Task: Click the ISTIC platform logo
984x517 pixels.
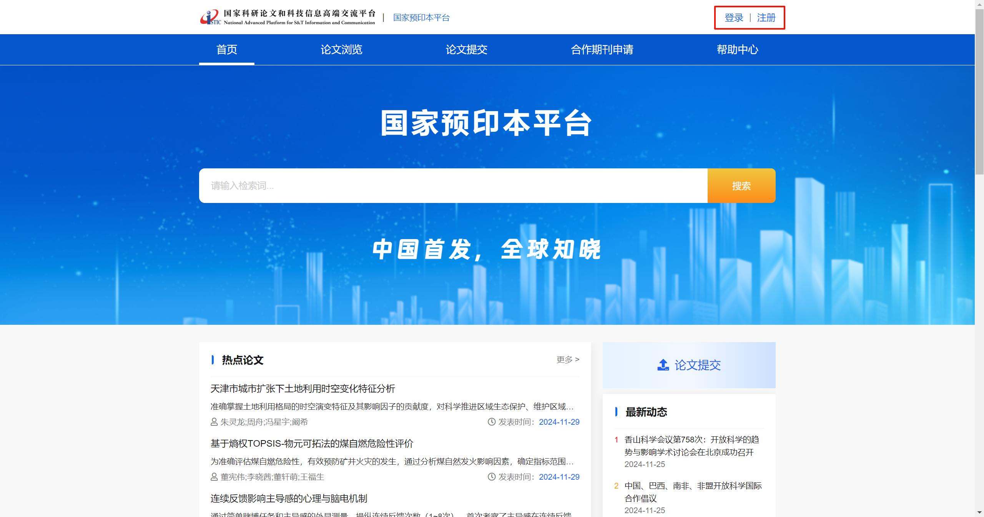Action: 288,17
